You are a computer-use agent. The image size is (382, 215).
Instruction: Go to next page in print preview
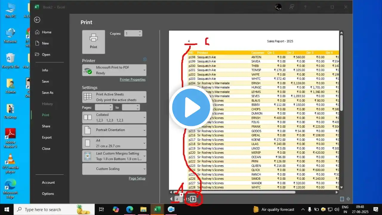pyautogui.click(x=193, y=199)
